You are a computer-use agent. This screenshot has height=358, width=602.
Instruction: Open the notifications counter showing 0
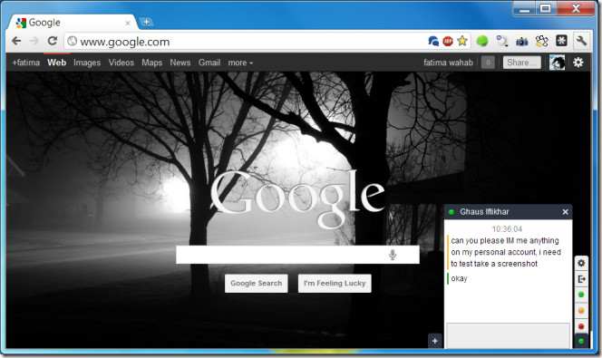[x=488, y=63]
